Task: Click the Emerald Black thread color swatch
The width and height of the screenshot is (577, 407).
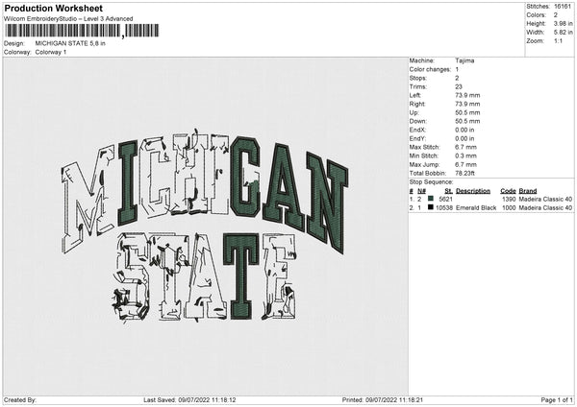Action: (x=431, y=207)
